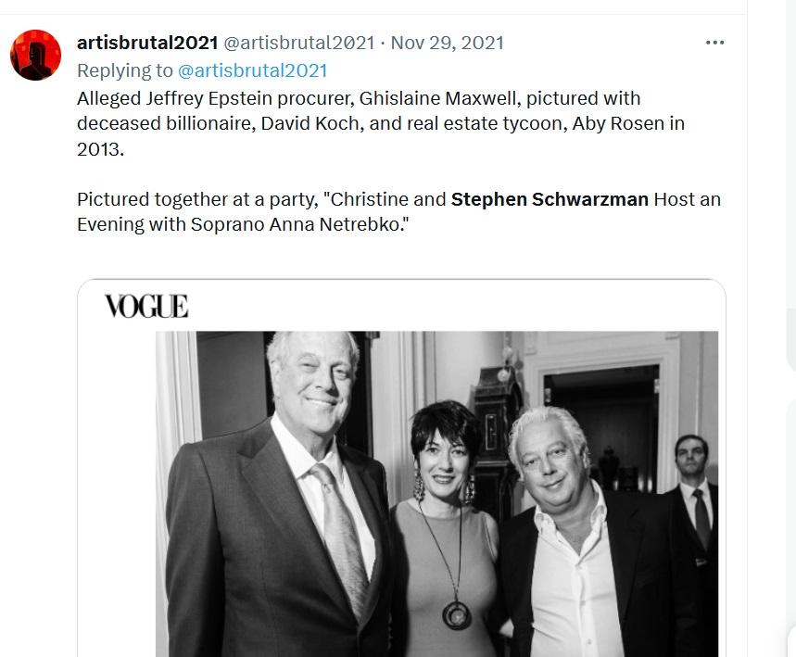Click the 'Evening with Soprano Anna Netrebko' line
Screen dimensions: 796x657
243,224
